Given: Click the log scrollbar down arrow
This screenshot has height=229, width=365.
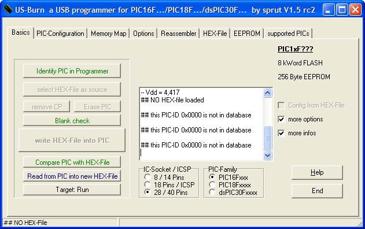Looking at the screenshot, I should pos(267,155).
